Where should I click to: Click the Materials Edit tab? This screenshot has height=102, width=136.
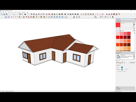[120, 29]
